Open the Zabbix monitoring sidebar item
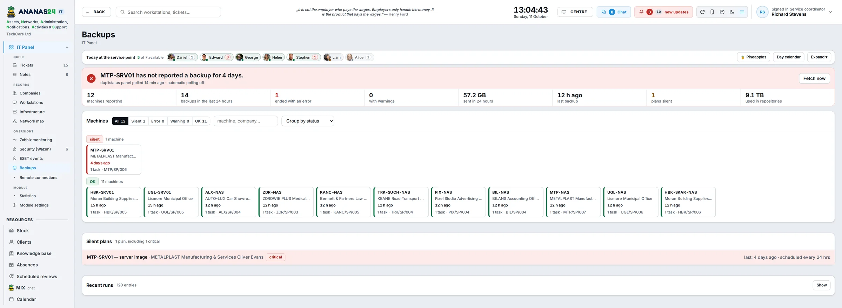This screenshot has height=308, width=842. (x=40, y=140)
